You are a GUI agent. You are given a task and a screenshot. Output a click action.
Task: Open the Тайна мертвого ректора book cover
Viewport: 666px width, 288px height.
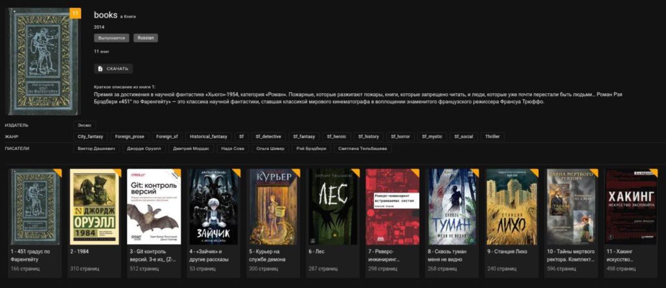tap(572, 207)
